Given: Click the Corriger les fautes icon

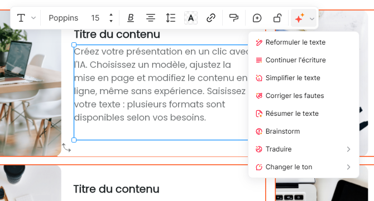Looking at the screenshot, I should [259, 96].
